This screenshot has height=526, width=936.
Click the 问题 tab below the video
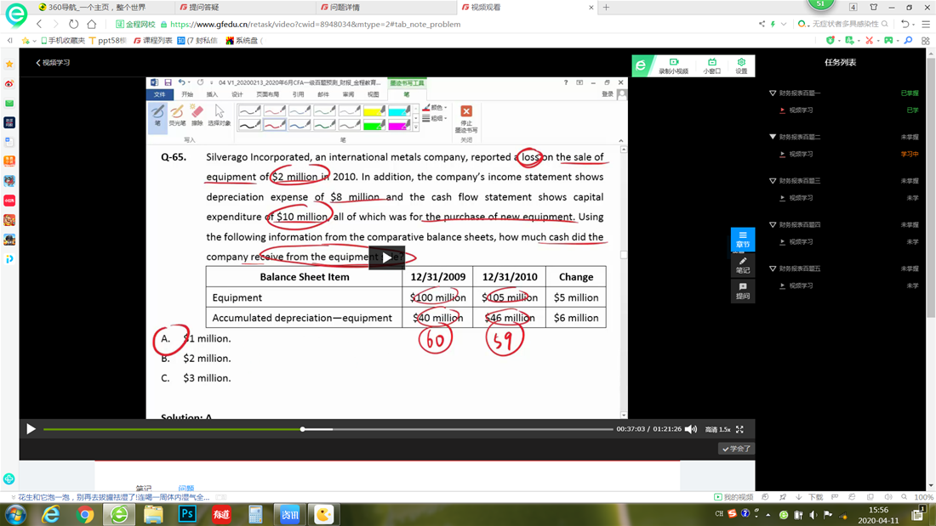pyautogui.click(x=186, y=489)
